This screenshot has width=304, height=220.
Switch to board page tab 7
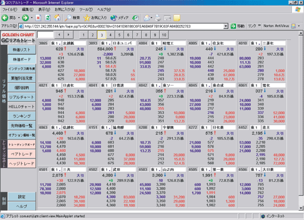[137, 35]
